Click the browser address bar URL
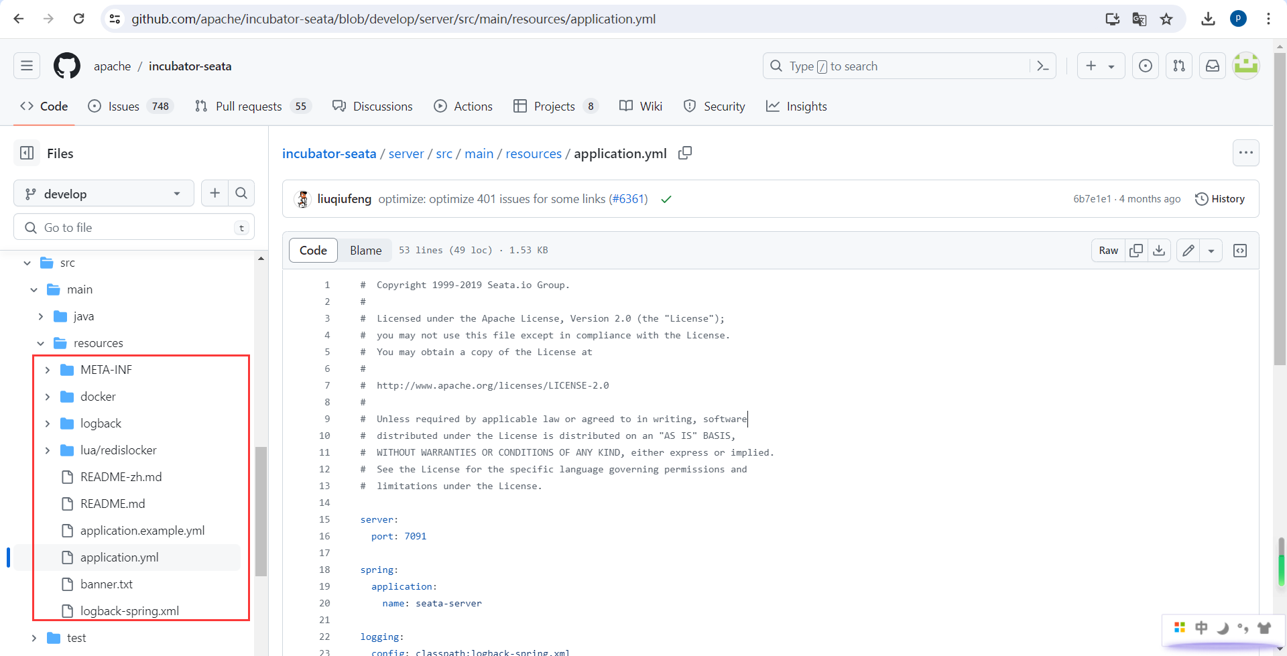The width and height of the screenshot is (1287, 656). [393, 19]
